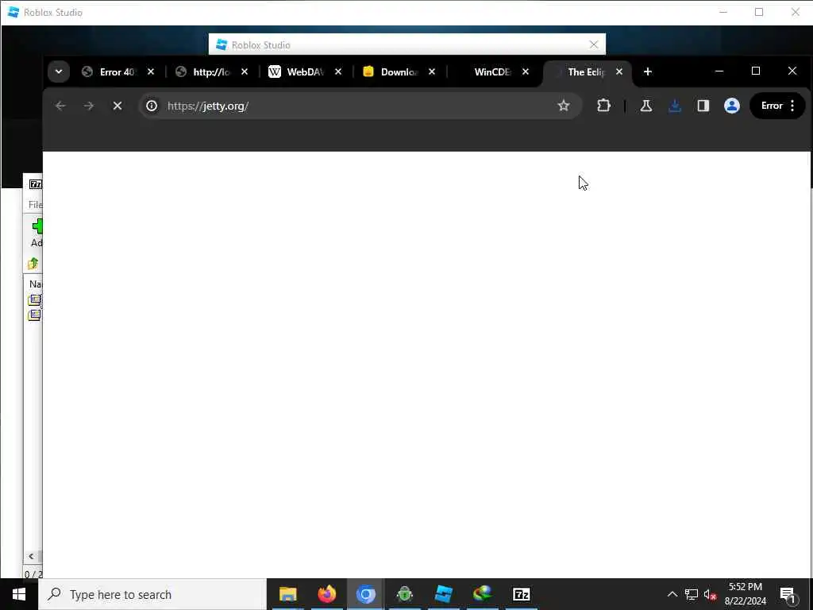Toggle the browser side panel
This screenshot has height=610, width=813.
(x=703, y=106)
